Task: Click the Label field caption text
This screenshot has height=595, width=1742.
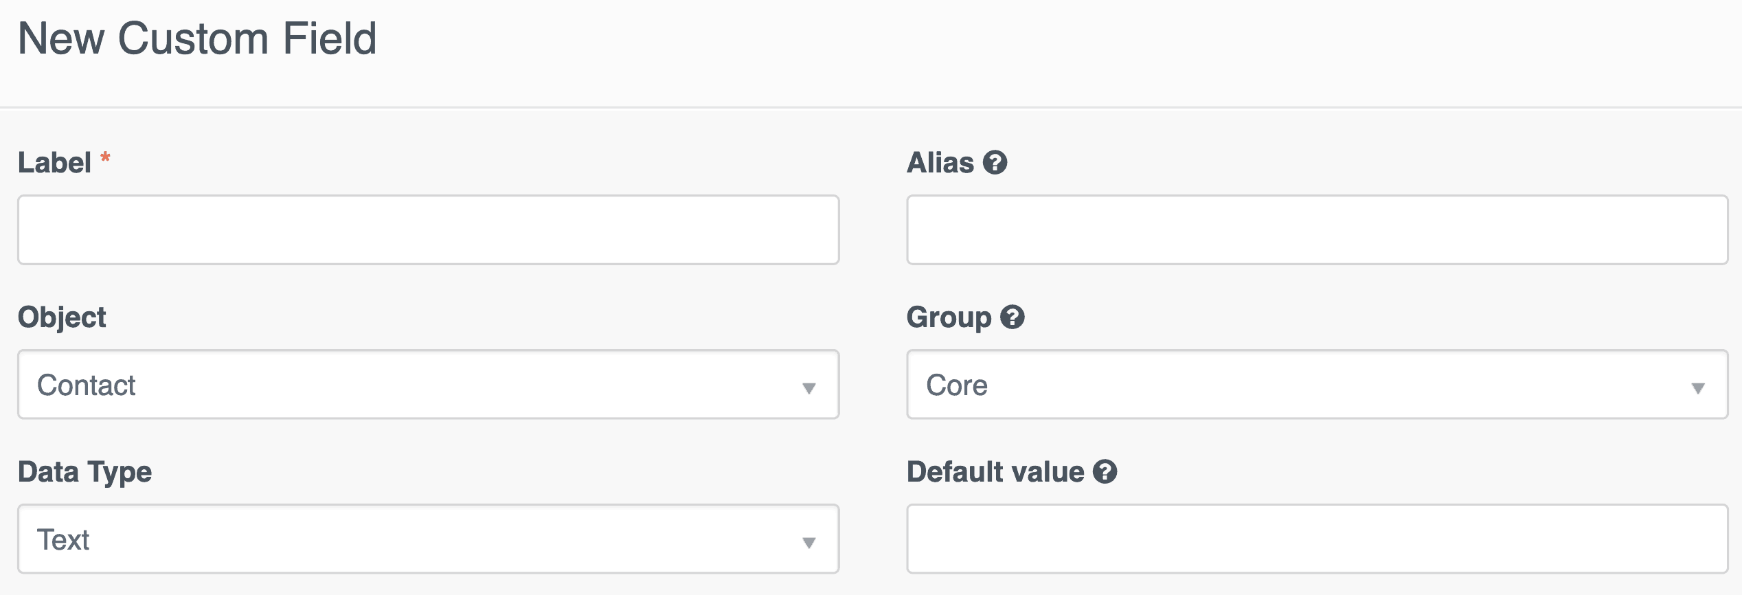Action: [x=54, y=163]
